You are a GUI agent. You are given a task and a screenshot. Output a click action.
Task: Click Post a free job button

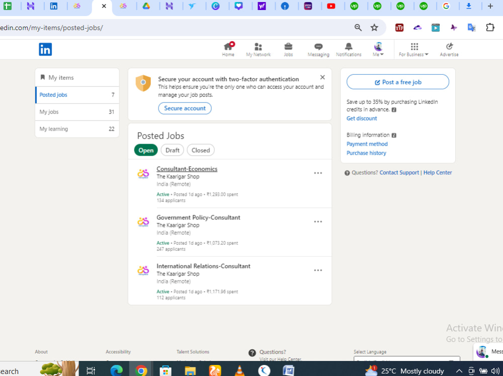coord(398,82)
